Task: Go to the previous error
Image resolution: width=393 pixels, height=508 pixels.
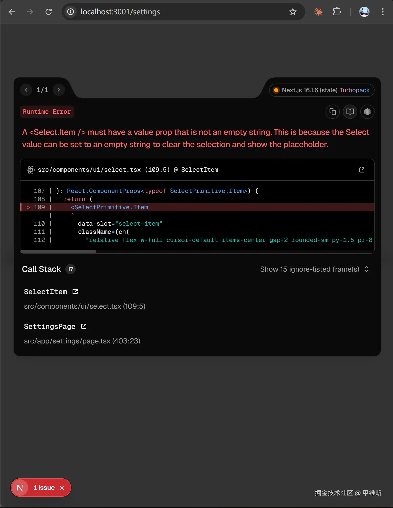Action: 26,90
